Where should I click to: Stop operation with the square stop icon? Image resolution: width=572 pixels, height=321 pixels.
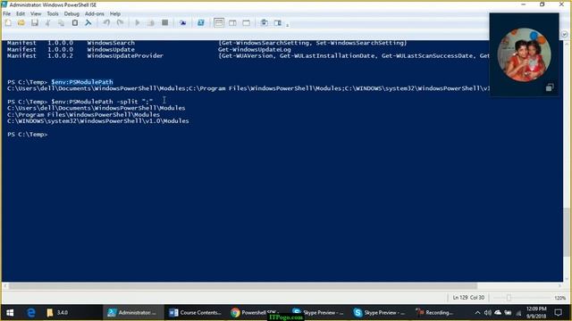click(164, 23)
